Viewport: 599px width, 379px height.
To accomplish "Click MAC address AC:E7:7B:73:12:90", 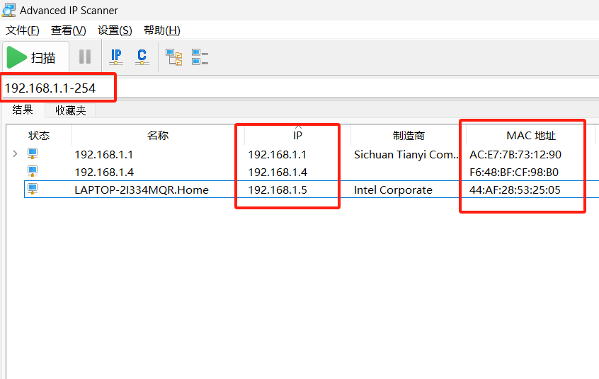I will 515,155.
